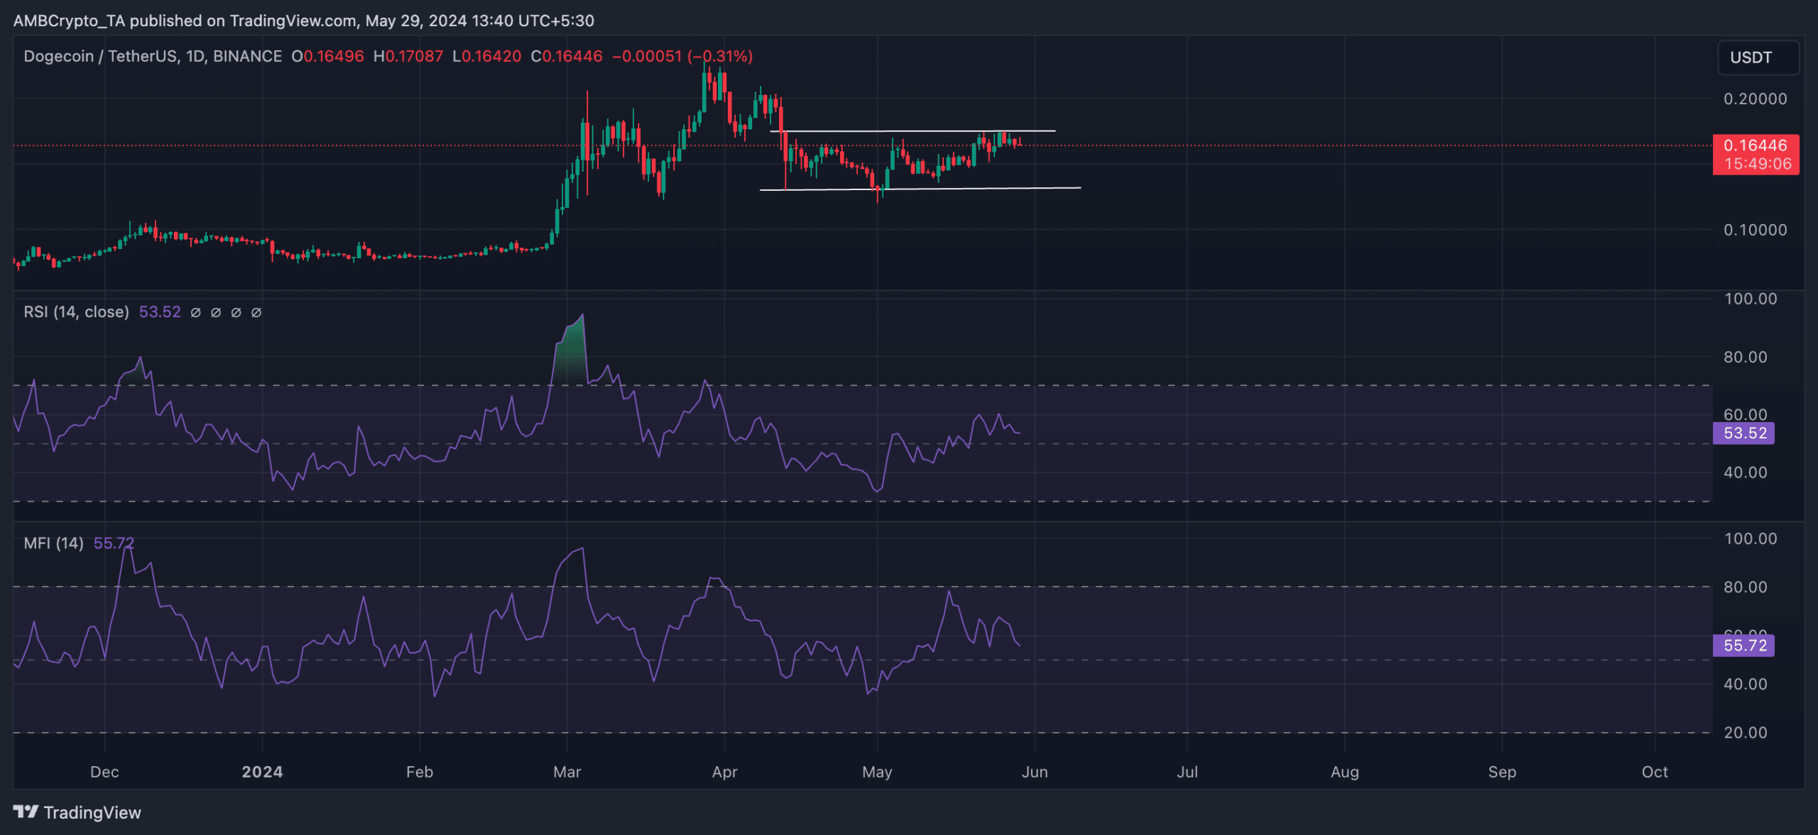This screenshot has height=835, width=1818.
Task: Click the MFI pane 20.00 axis label
Action: pyautogui.click(x=1746, y=732)
